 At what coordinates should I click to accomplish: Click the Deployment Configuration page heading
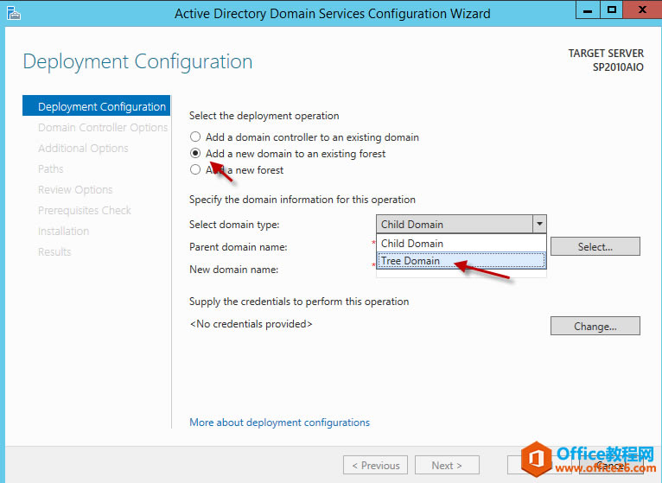(137, 61)
